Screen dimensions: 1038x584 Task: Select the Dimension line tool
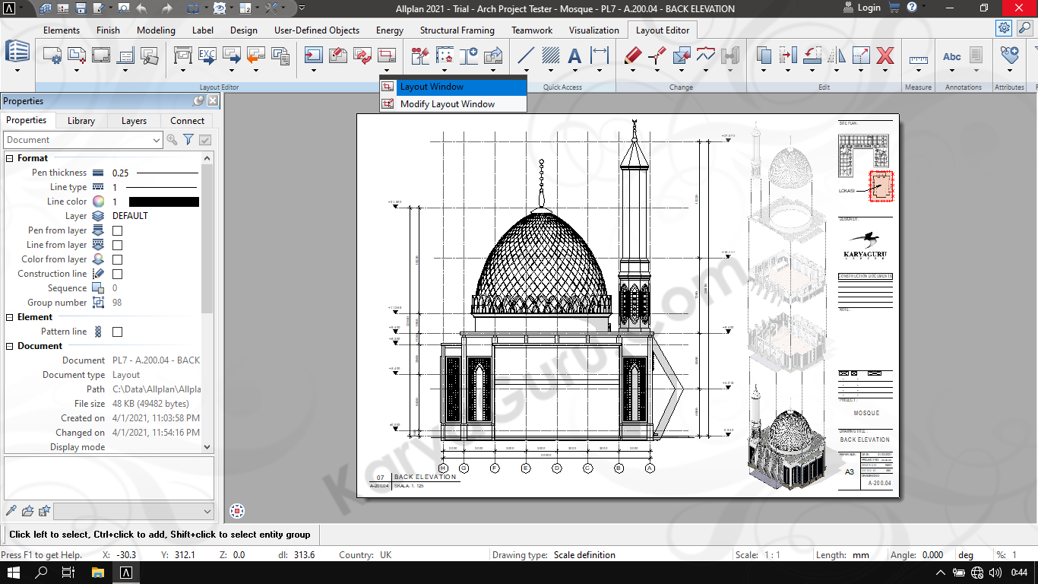(600, 56)
